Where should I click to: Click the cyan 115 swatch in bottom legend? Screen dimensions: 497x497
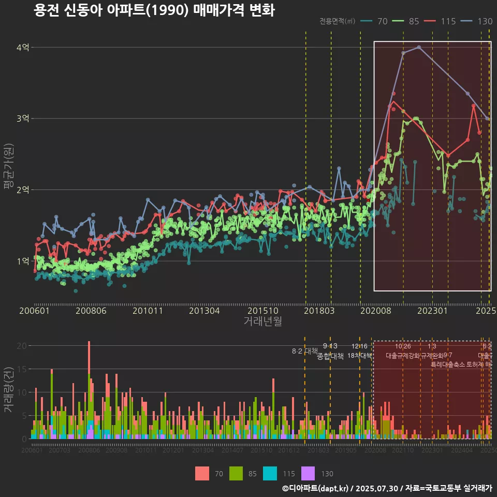(270, 474)
